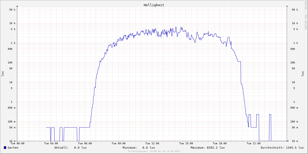Click the Tue 00:00 time axis label
This screenshot has width=308, height=154.
click(17, 143)
